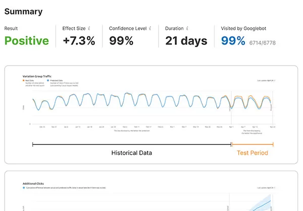Viewport: 303px width, 211px height.
Task: Toggle Real Clicks orange legend dot
Action: [x=24, y=80]
